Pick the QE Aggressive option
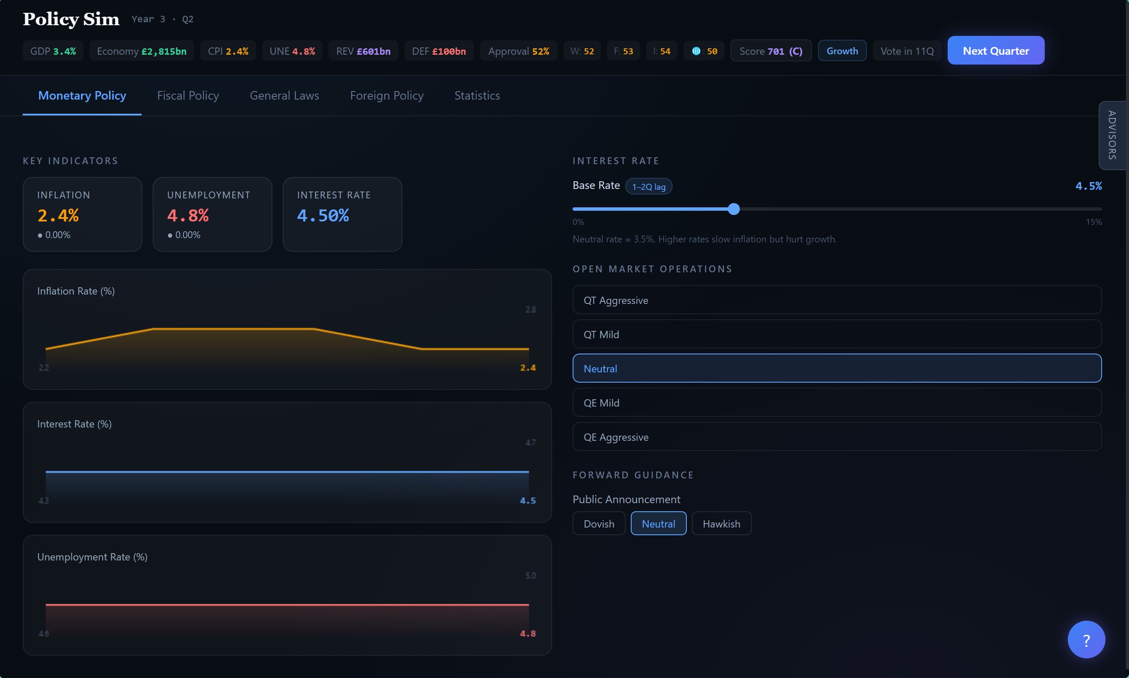The width and height of the screenshot is (1129, 678). click(836, 437)
